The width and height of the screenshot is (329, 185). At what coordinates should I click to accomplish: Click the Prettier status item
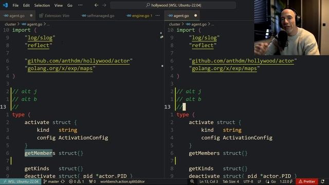[x=307, y=181]
